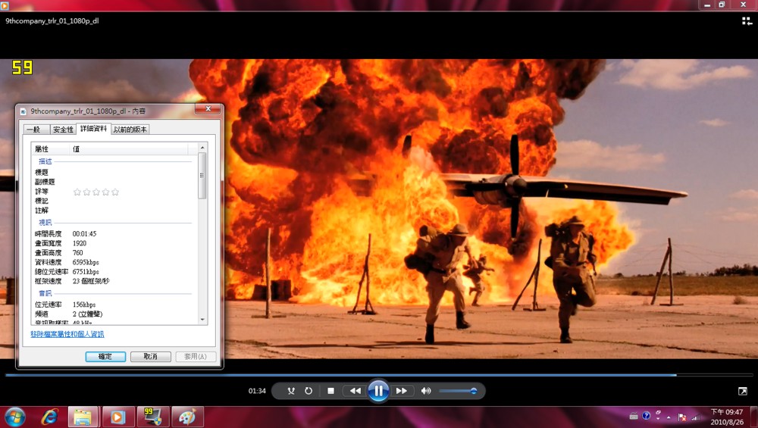The image size is (758, 428).
Task: Pause the playing video
Action: point(378,390)
